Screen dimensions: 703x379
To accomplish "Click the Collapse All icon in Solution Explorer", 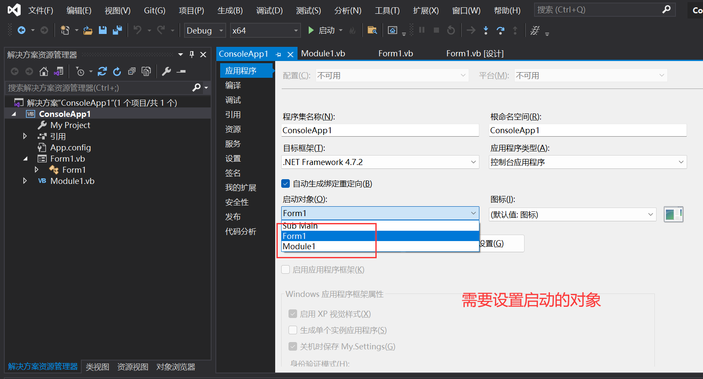I will coord(132,71).
